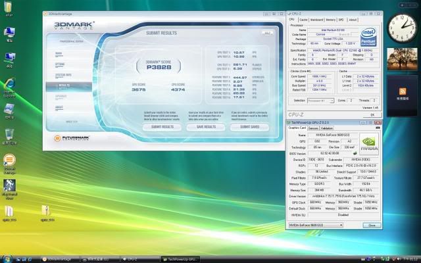Viewport: 421px width, 263px height.
Task: Click the HELP button in 3DMark
Action: (268, 33)
